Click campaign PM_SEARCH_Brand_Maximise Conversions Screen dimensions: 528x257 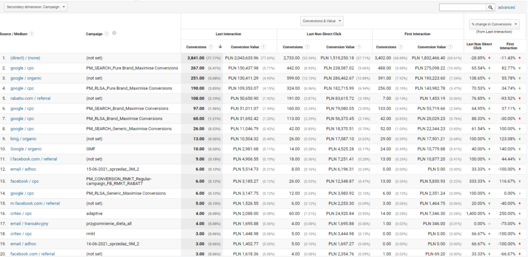pos(127,108)
